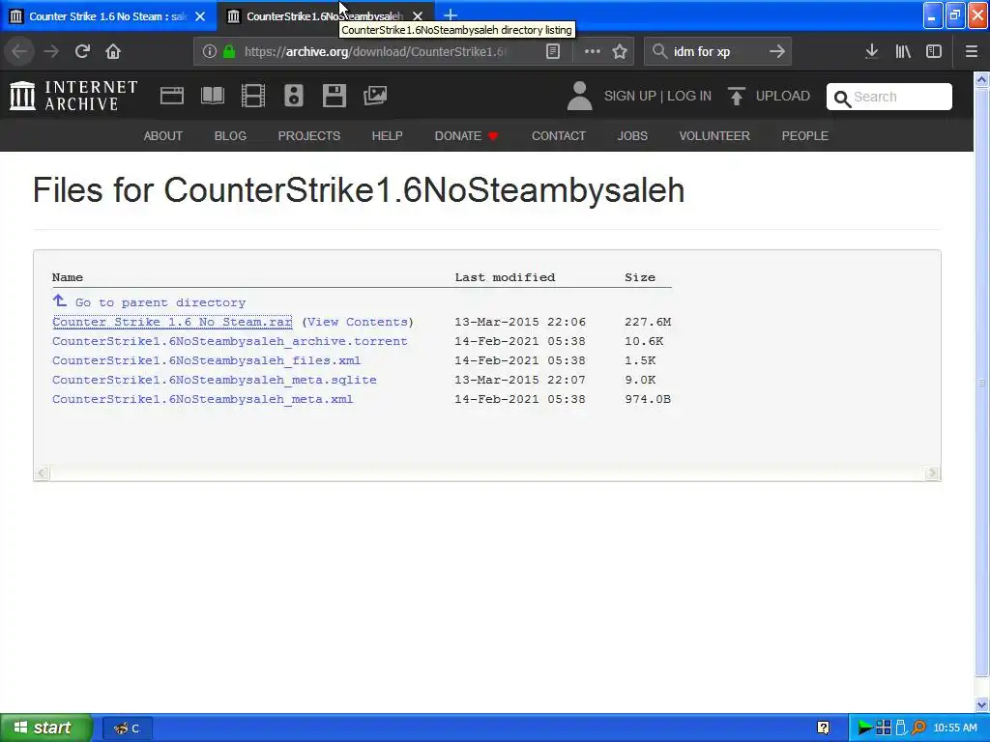Open the downloads panel
The width and height of the screenshot is (990, 742).
(872, 52)
